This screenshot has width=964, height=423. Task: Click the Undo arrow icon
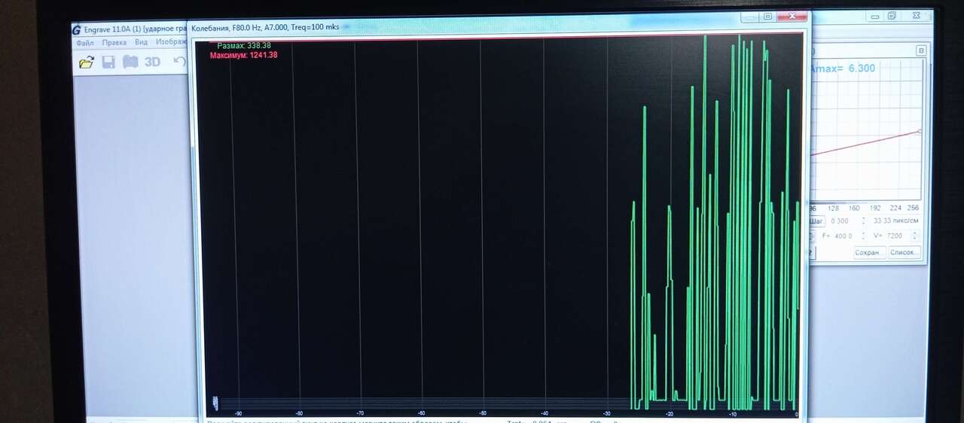pos(178,61)
